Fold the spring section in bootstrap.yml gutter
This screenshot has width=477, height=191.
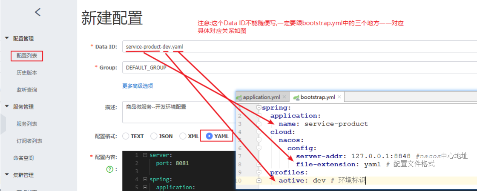pos(259,108)
